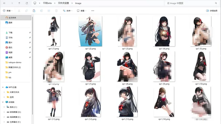The width and height of the screenshot is (221, 124).
Task: Select thumbnail qx1 (7).png
Action: (x=90, y=66)
